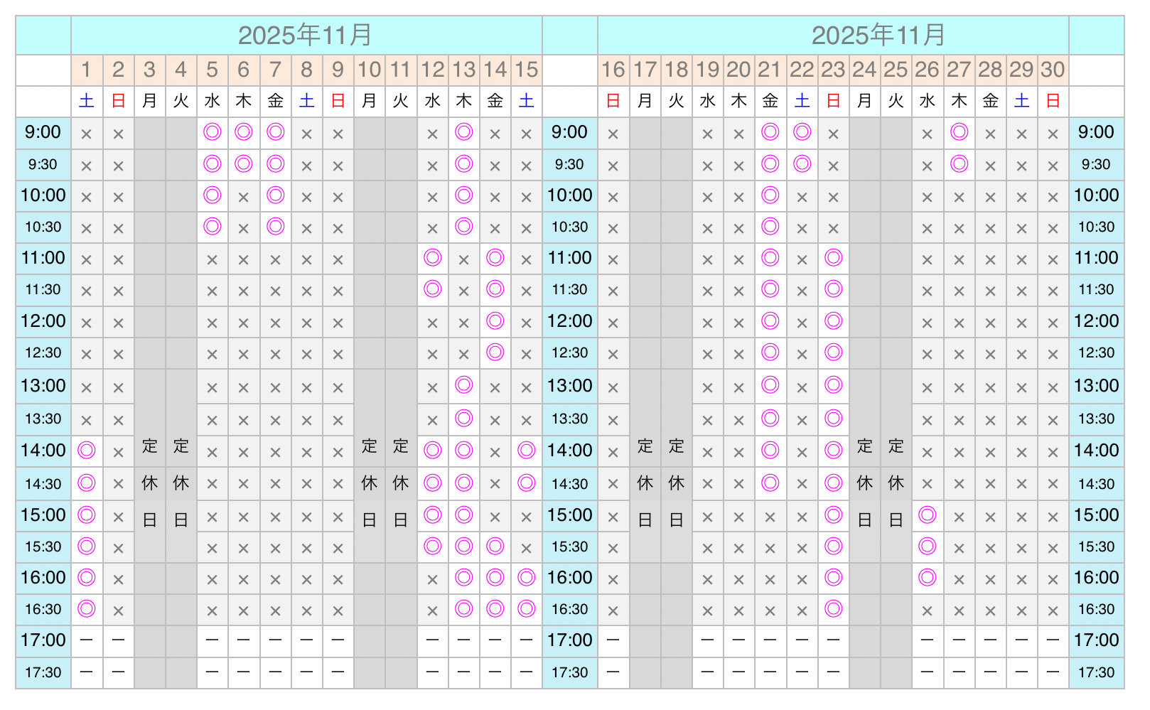This screenshot has height=710, width=1150.
Task: Select the 12:30 slot on November 14
Action: [x=495, y=353]
